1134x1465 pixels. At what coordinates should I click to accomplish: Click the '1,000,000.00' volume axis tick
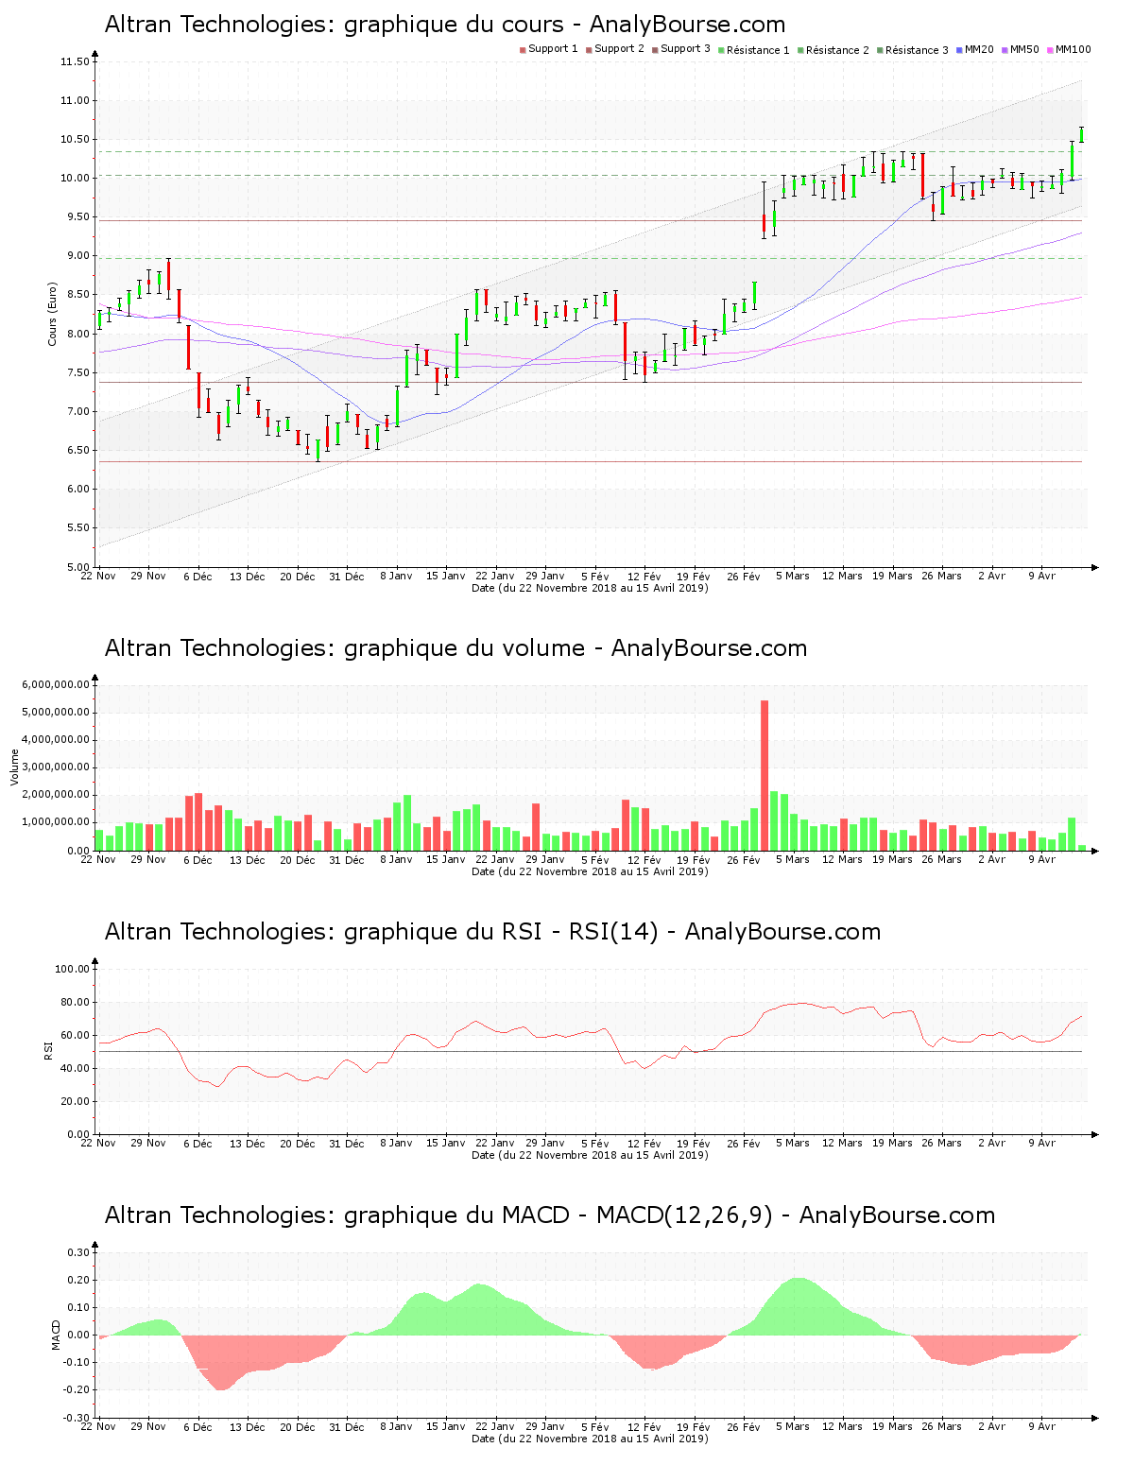point(55,822)
